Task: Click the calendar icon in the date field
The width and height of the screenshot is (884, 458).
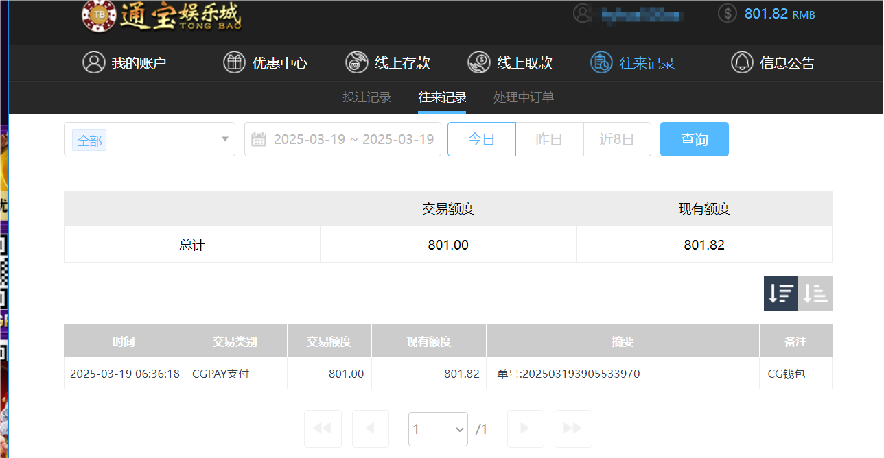Action: coord(258,138)
